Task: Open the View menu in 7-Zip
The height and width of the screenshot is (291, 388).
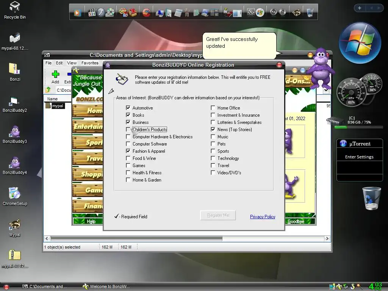Action: pyautogui.click(x=72, y=63)
